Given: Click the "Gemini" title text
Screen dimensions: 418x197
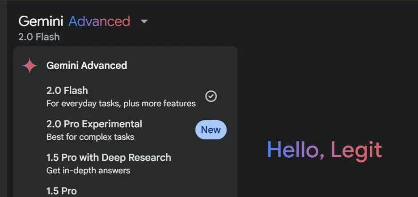Looking at the screenshot, I should coord(41,21).
